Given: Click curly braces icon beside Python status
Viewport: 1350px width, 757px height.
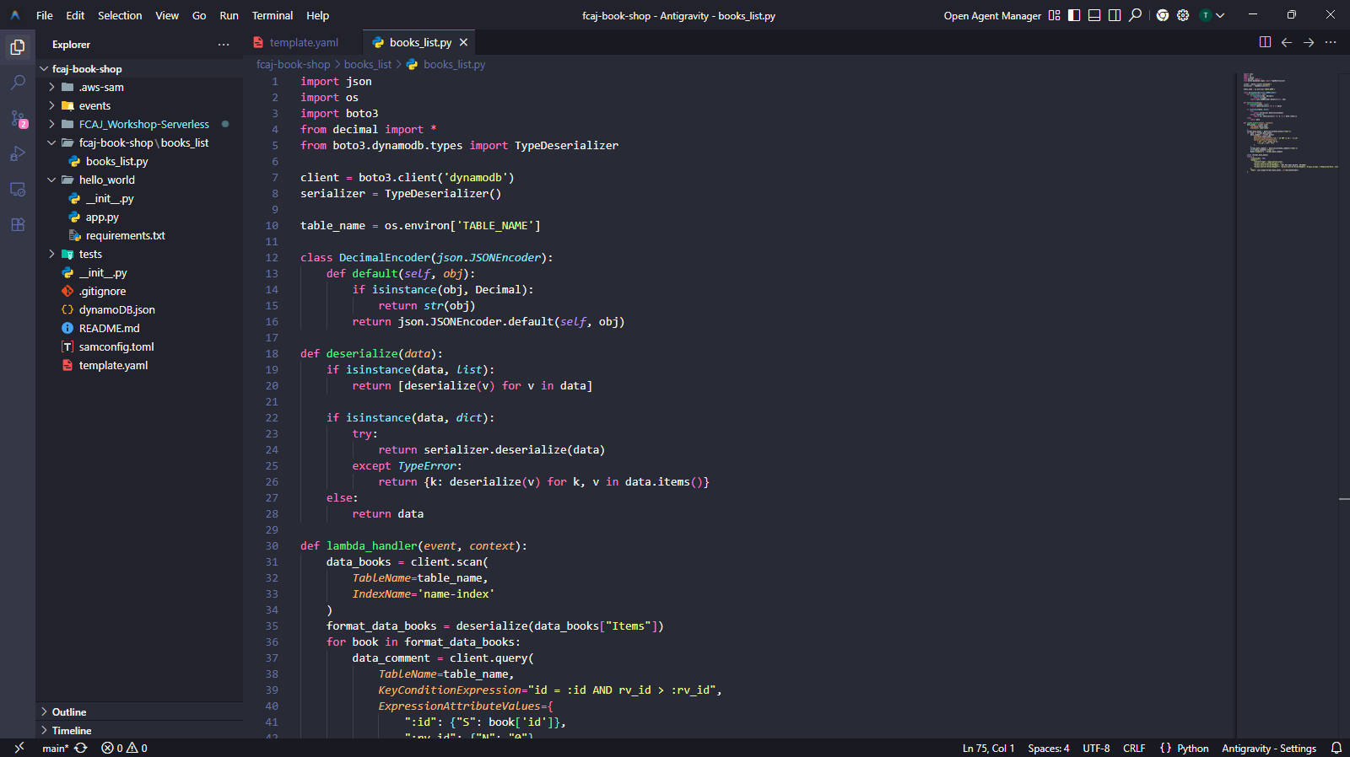Looking at the screenshot, I should pyautogui.click(x=1165, y=748).
